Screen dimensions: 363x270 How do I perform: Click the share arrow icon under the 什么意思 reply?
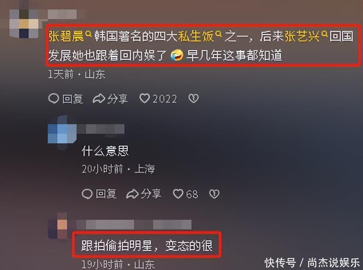[x=132, y=194]
